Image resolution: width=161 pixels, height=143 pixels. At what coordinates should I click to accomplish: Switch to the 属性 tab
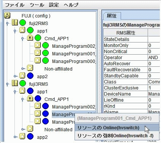pyautogui.click(x=112, y=16)
